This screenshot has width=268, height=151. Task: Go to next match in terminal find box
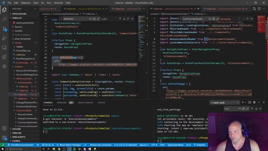click(256, 109)
